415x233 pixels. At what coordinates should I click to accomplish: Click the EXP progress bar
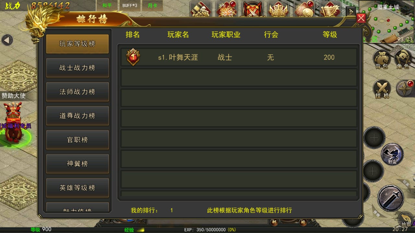coord(210,230)
